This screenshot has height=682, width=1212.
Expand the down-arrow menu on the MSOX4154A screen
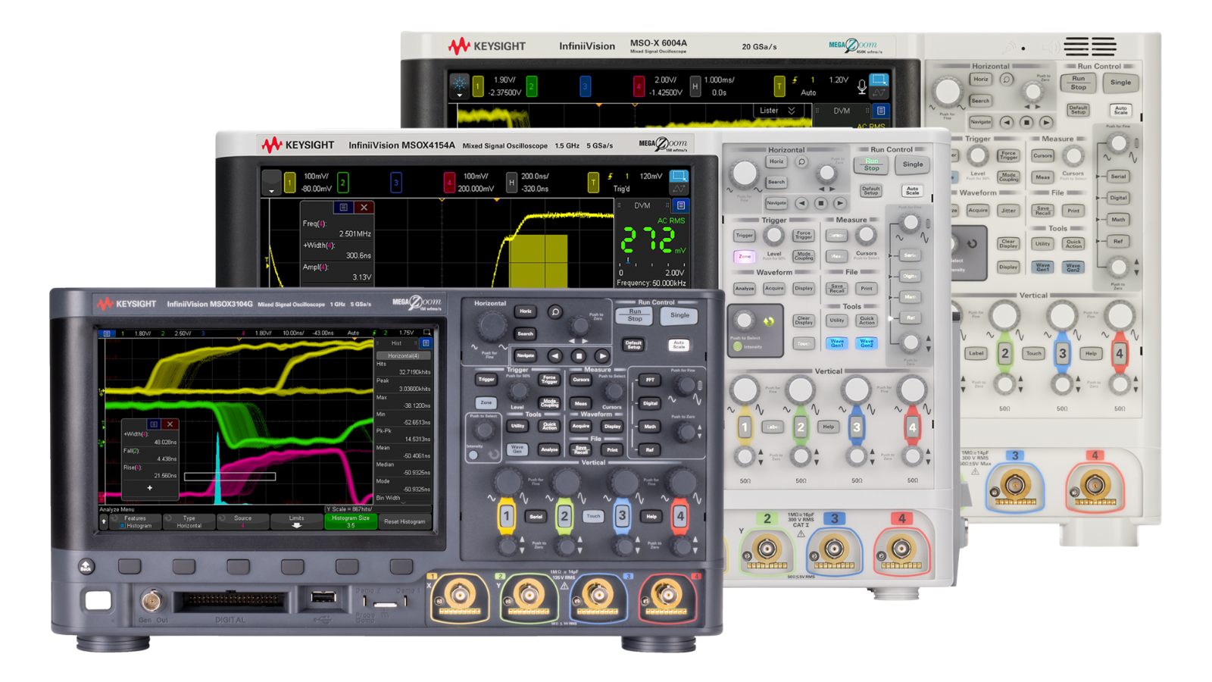[x=271, y=183]
